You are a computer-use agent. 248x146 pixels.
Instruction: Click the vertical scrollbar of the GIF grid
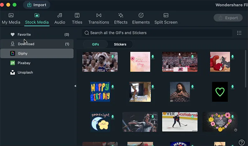(246, 69)
